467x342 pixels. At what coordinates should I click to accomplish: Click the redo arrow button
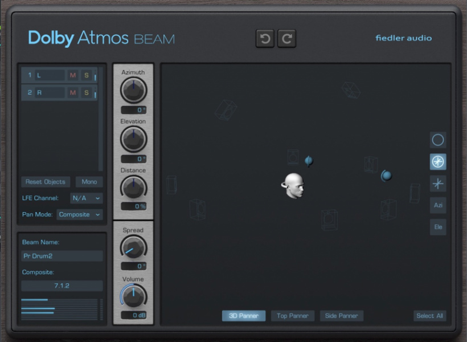click(x=286, y=38)
